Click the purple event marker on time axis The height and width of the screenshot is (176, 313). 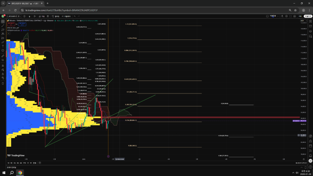click(108, 156)
